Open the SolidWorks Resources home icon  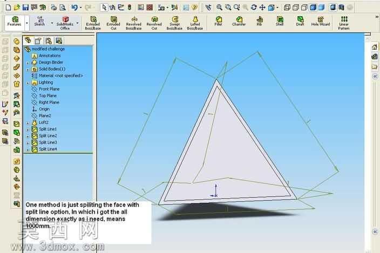point(375,47)
